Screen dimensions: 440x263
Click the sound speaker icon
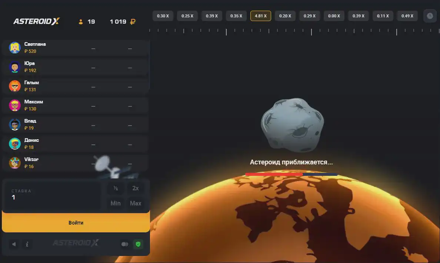click(x=14, y=244)
